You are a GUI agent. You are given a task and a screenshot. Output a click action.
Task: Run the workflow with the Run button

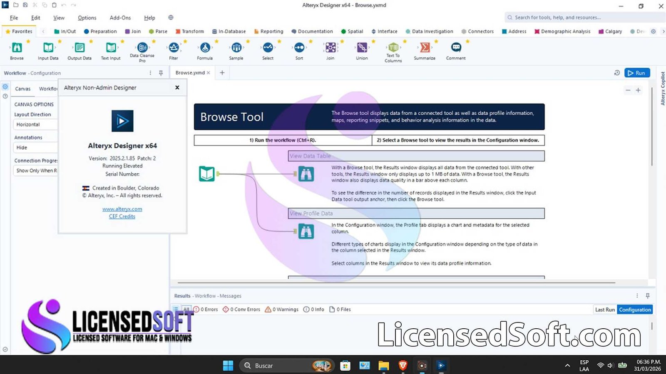637,73
